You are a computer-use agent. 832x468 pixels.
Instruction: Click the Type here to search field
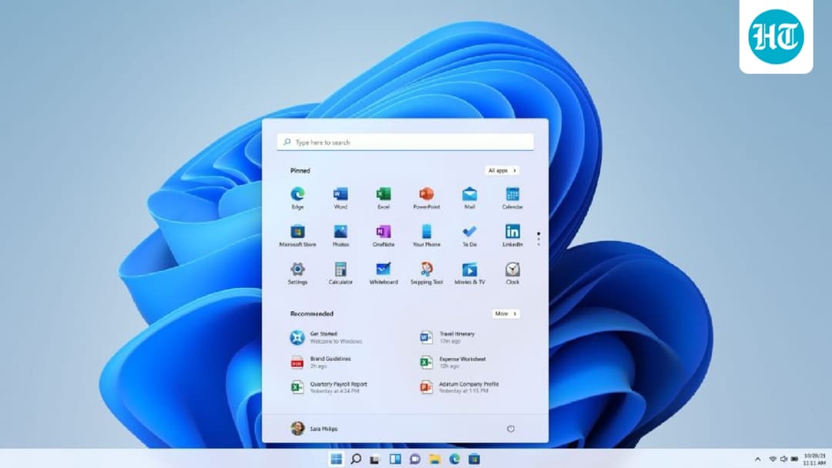click(x=404, y=142)
